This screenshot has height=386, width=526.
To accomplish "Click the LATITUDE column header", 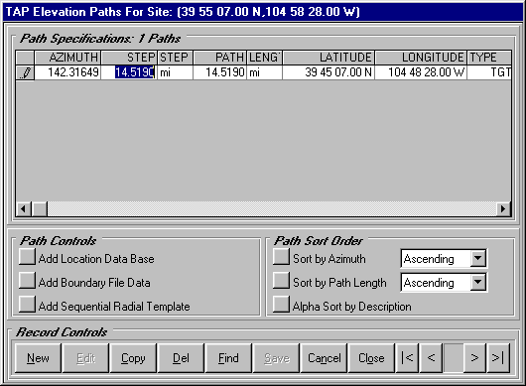I will [x=329, y=58].
